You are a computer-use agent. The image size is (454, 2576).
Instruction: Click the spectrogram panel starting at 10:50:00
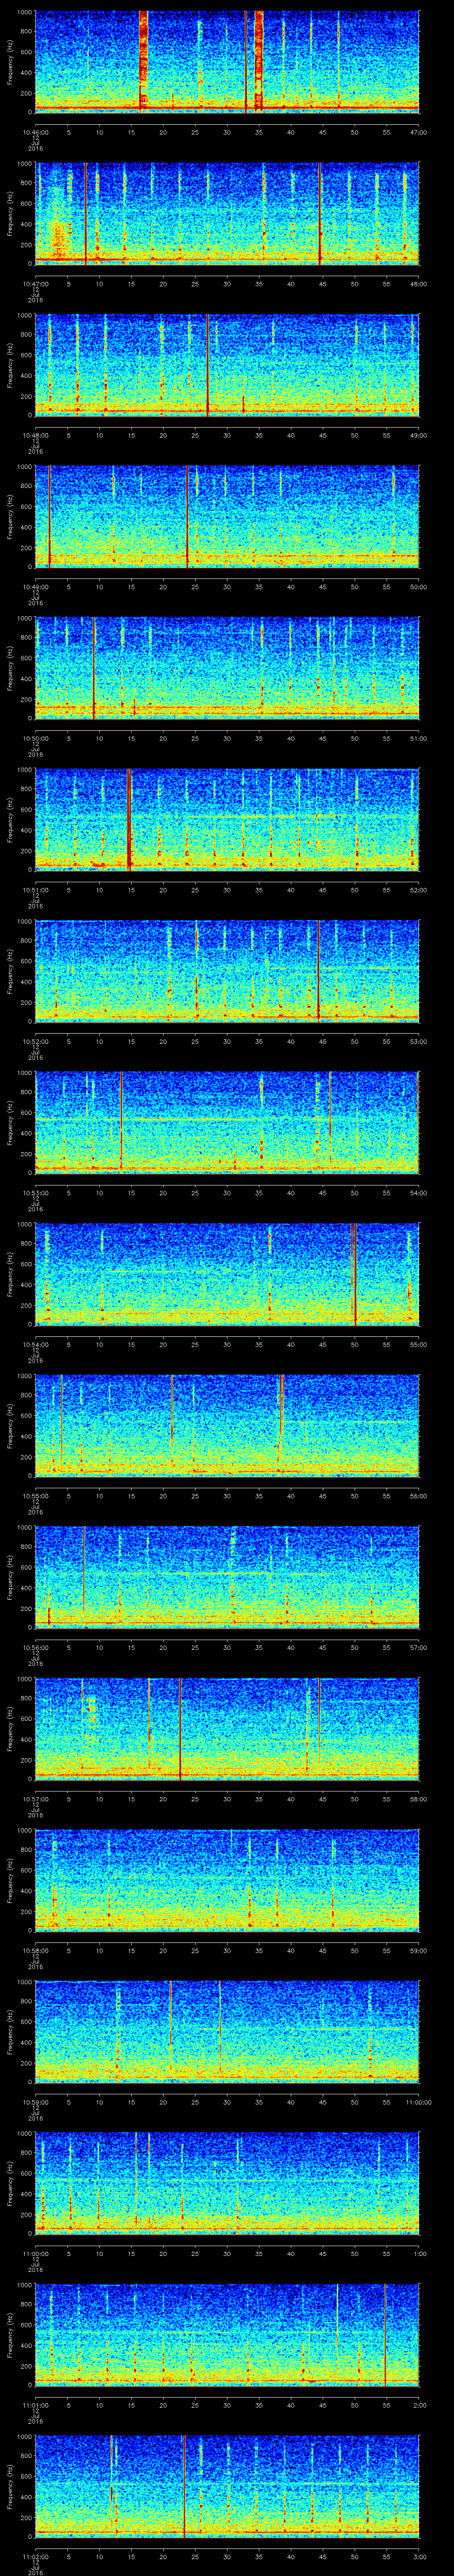pyautogui.click(x=227, y=668)
